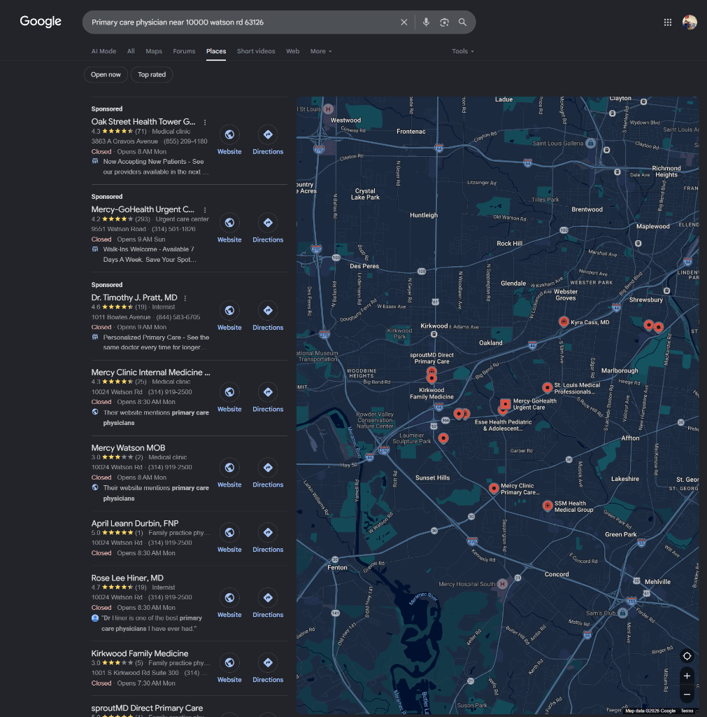Open Website icon for Mercy-GoHealth Urgent Care
Image resolution: width=707 pixels, height=717 pixels.
pyautogui.click(x=229, y=223)
